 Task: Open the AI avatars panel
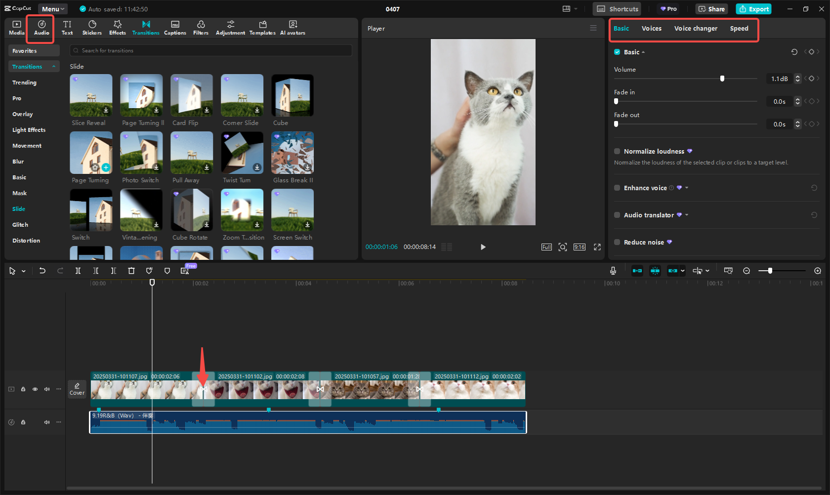click(292, 27)
